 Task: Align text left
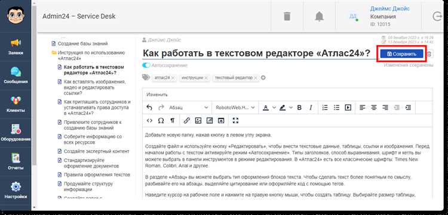(363, 107)
